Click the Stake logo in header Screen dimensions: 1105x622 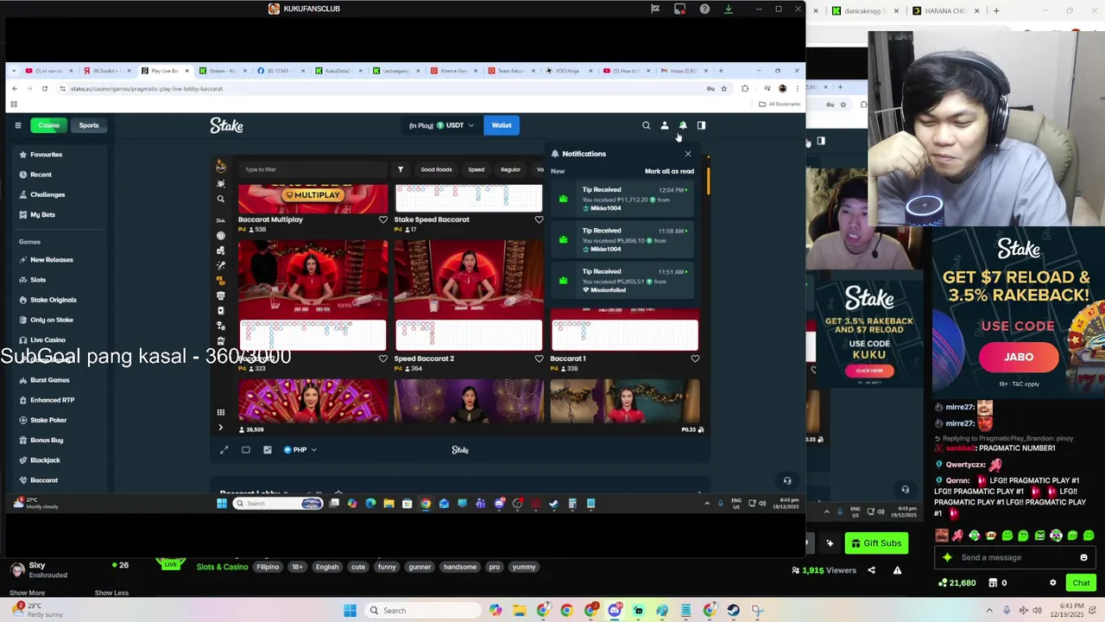point(226,126)
